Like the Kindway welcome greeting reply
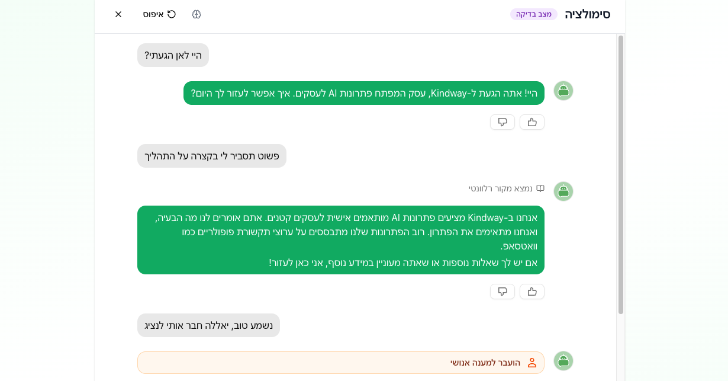 click(x=531, y=122)
